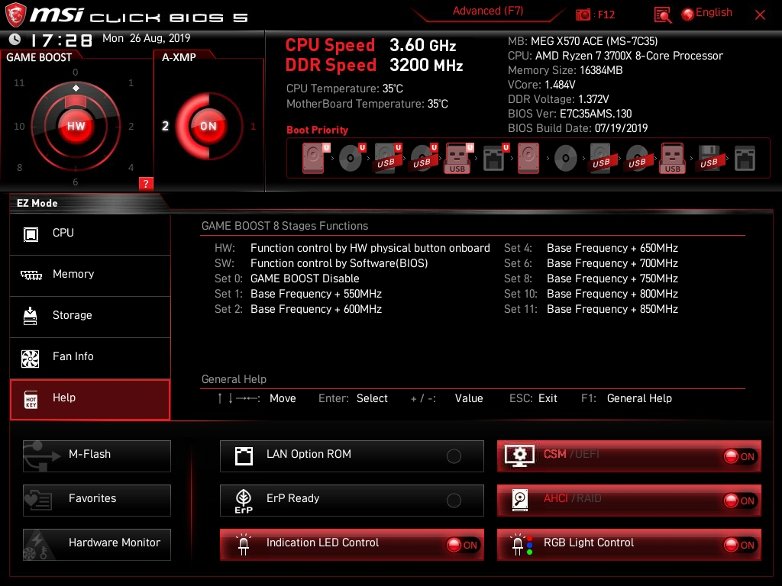
Task: Select the legacy USB hard disk boot device without U badge
Action: point(602,159)
